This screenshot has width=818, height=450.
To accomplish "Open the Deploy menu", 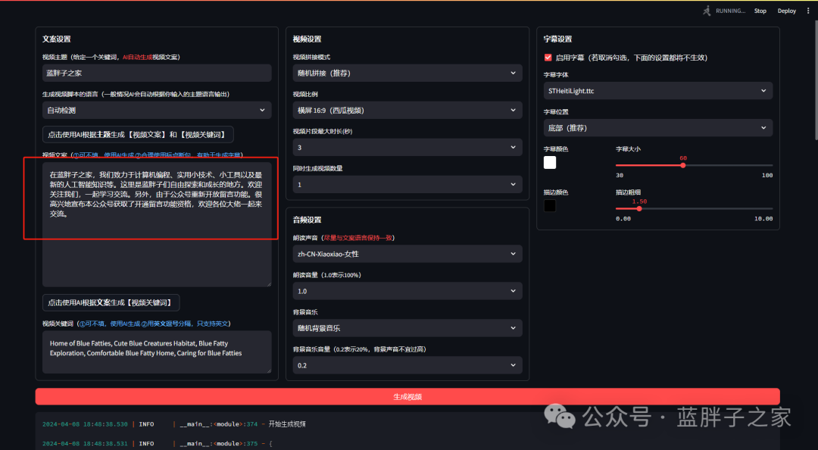I will 786,11.
